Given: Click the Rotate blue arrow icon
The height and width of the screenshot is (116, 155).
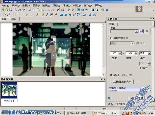Looking at the screenshot, I should (x=87, y=10).
